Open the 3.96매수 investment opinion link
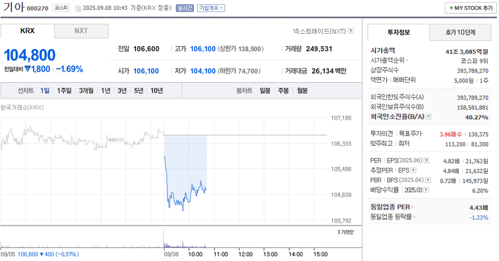The width and height of the screenshot is (499, 261). click(450, 134)
